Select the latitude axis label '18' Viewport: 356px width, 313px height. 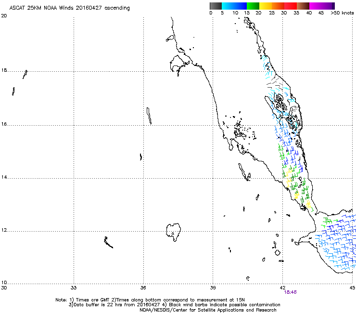point(4,70)
